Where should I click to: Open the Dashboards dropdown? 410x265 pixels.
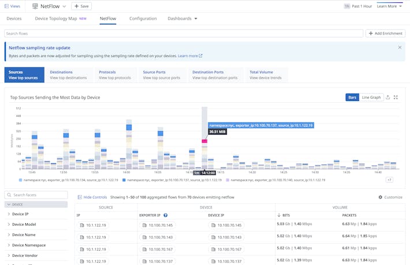tap(182, 18)
